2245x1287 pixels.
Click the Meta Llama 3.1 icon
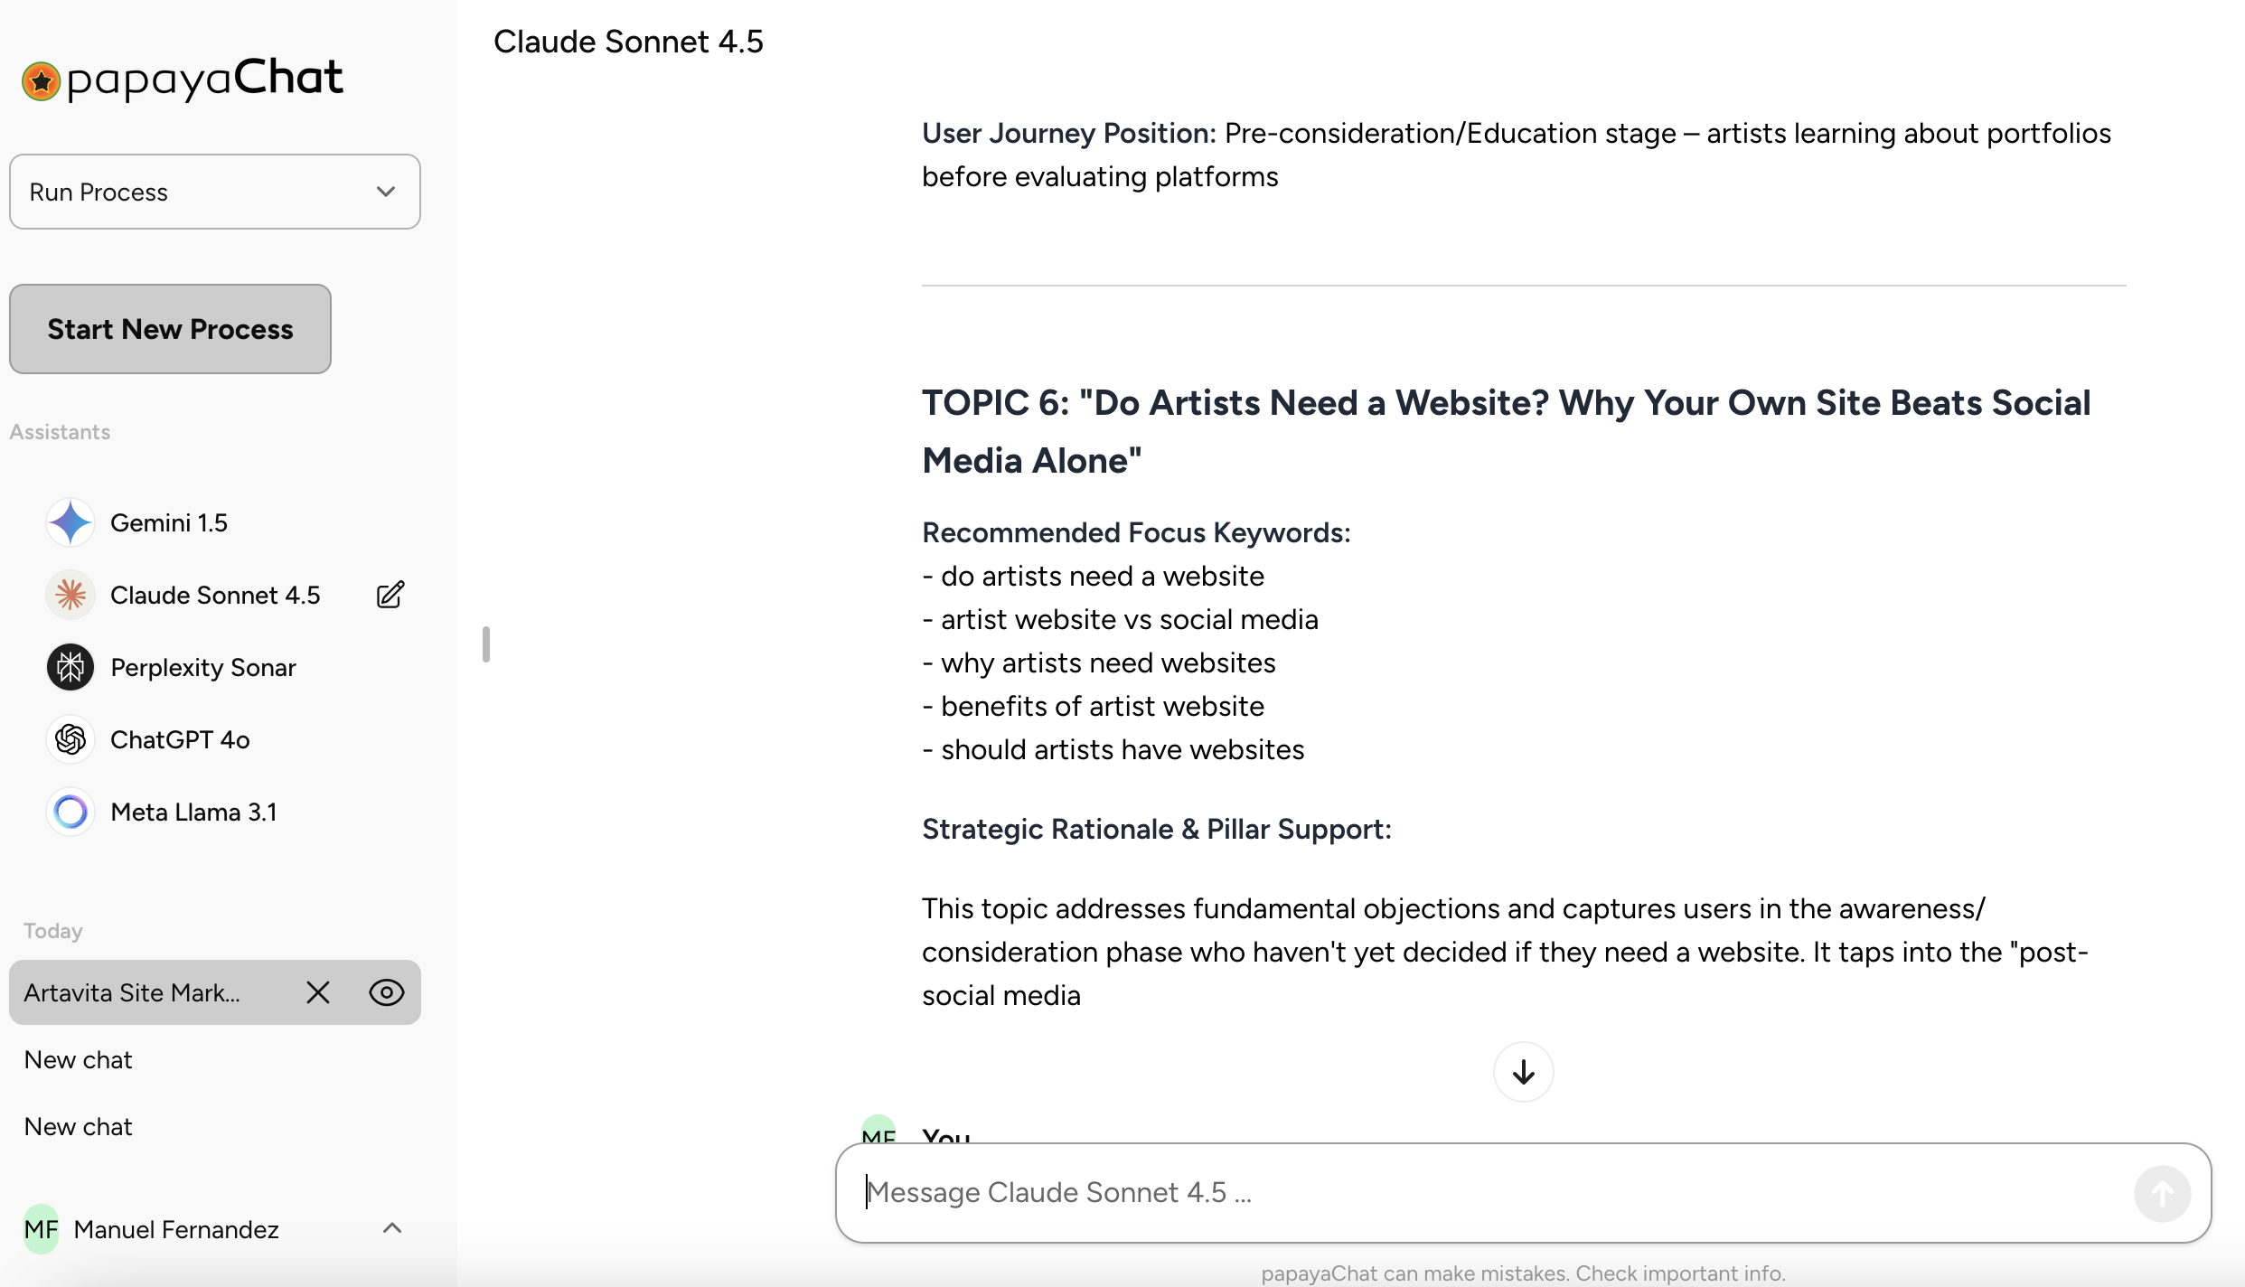tap(70, 812)
